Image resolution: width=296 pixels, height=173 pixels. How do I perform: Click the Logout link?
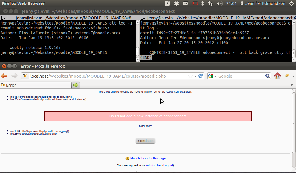pyautogui.click(x=168, y=165)
